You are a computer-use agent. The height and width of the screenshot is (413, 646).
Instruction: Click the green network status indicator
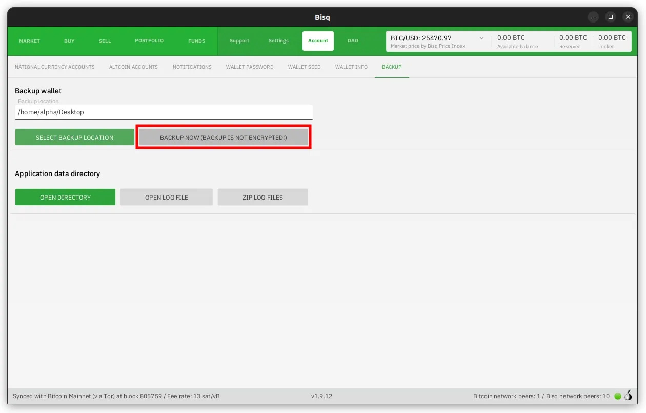[618, 396]
